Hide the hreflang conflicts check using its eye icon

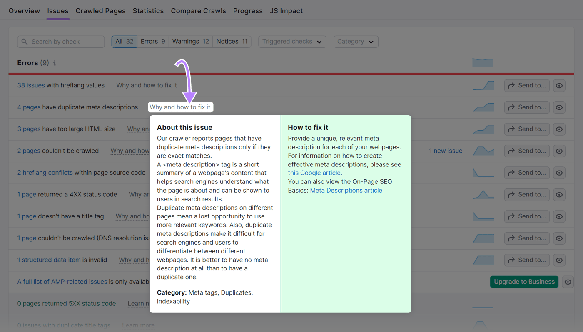tap(559, 173)
